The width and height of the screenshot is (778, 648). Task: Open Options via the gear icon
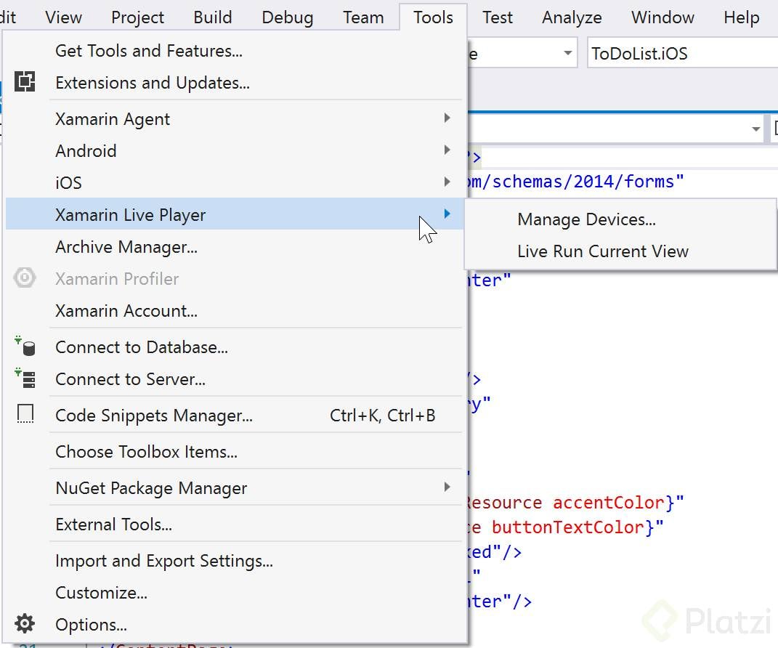(x=24, y=625)
